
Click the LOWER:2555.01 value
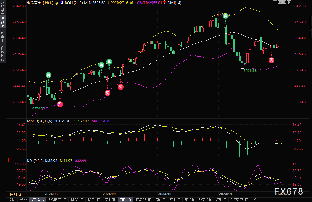coord(149,3)
